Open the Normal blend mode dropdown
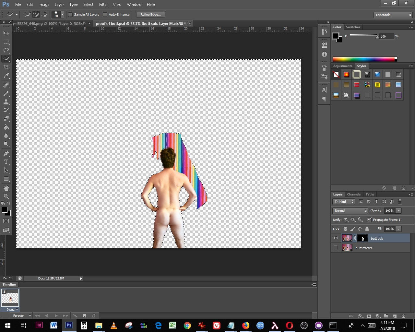Image resolution: width=415 pixels, height=332 pixels. pyautogui.click(x=350, y=211)
